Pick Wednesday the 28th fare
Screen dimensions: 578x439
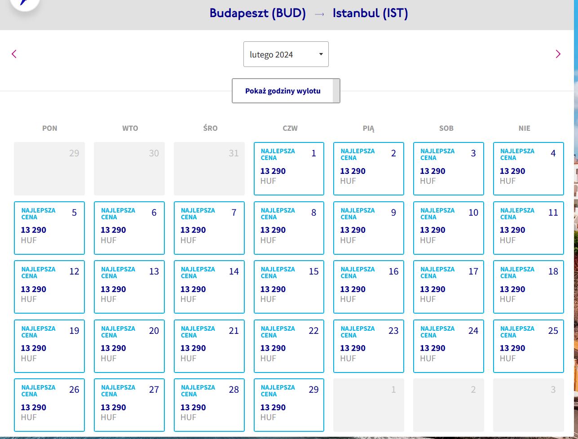209,405
